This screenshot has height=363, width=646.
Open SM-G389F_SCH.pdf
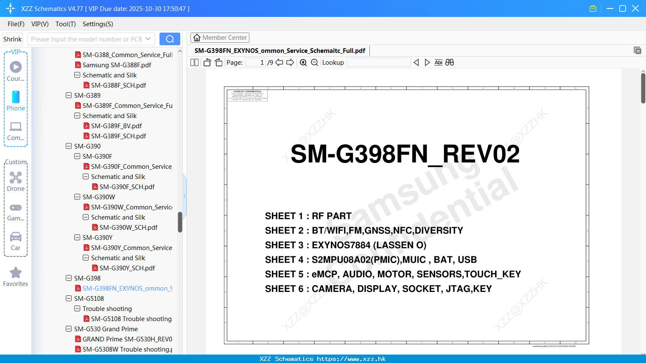tap(115, 136)
